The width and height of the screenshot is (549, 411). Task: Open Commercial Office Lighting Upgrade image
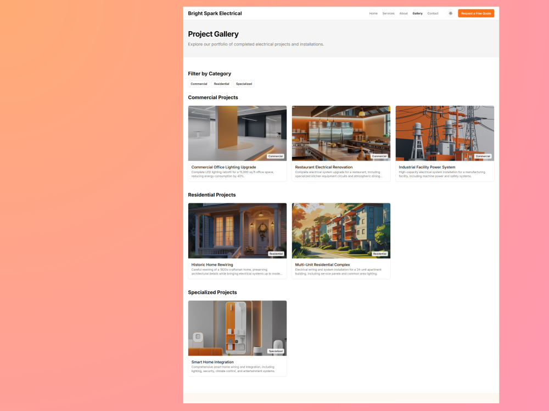(237, 133)
